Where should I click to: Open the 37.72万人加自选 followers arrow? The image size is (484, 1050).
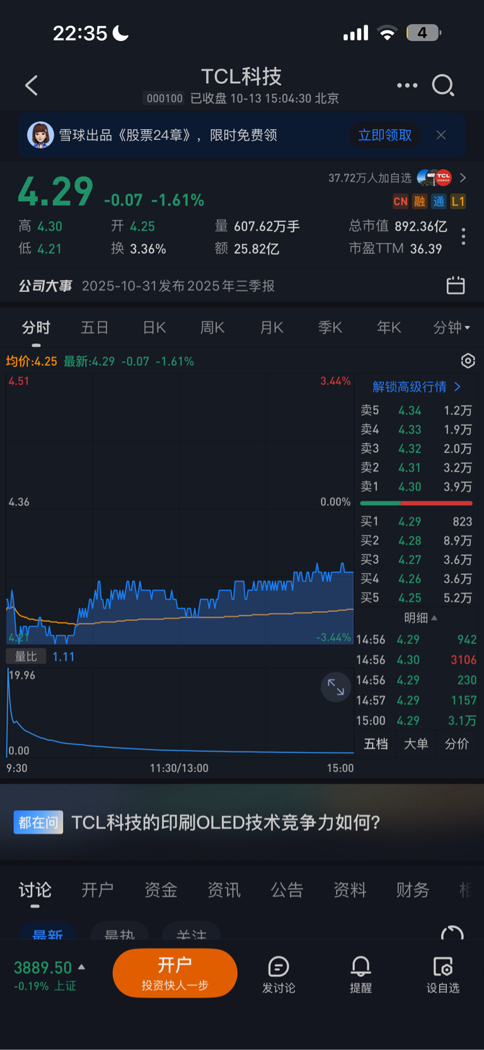click(463, 178)
